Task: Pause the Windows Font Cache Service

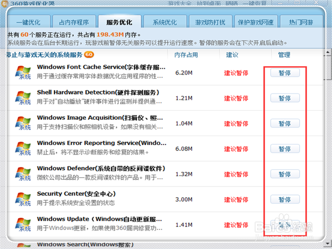Action: [x=285, y=73]
